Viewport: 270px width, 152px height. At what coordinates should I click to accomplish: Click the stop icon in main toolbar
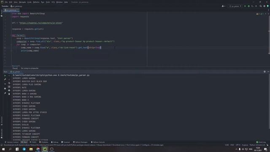(x=256, y=6)
